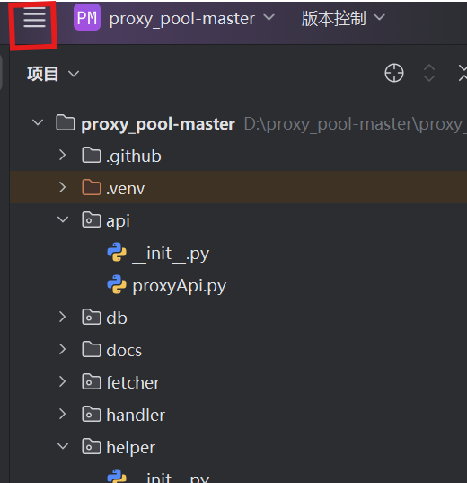Image resolution: width=467 pixels, height=483 pixels.
Task: Select the .github tree item
Action: click(134, 157)
